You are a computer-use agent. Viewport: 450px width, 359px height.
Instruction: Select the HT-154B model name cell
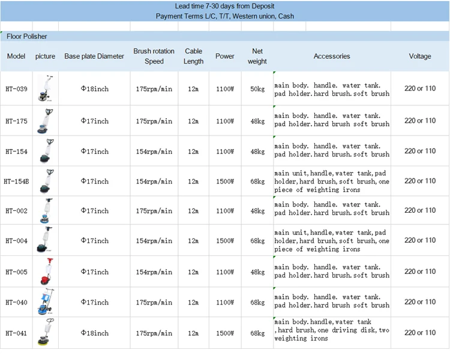16,181
